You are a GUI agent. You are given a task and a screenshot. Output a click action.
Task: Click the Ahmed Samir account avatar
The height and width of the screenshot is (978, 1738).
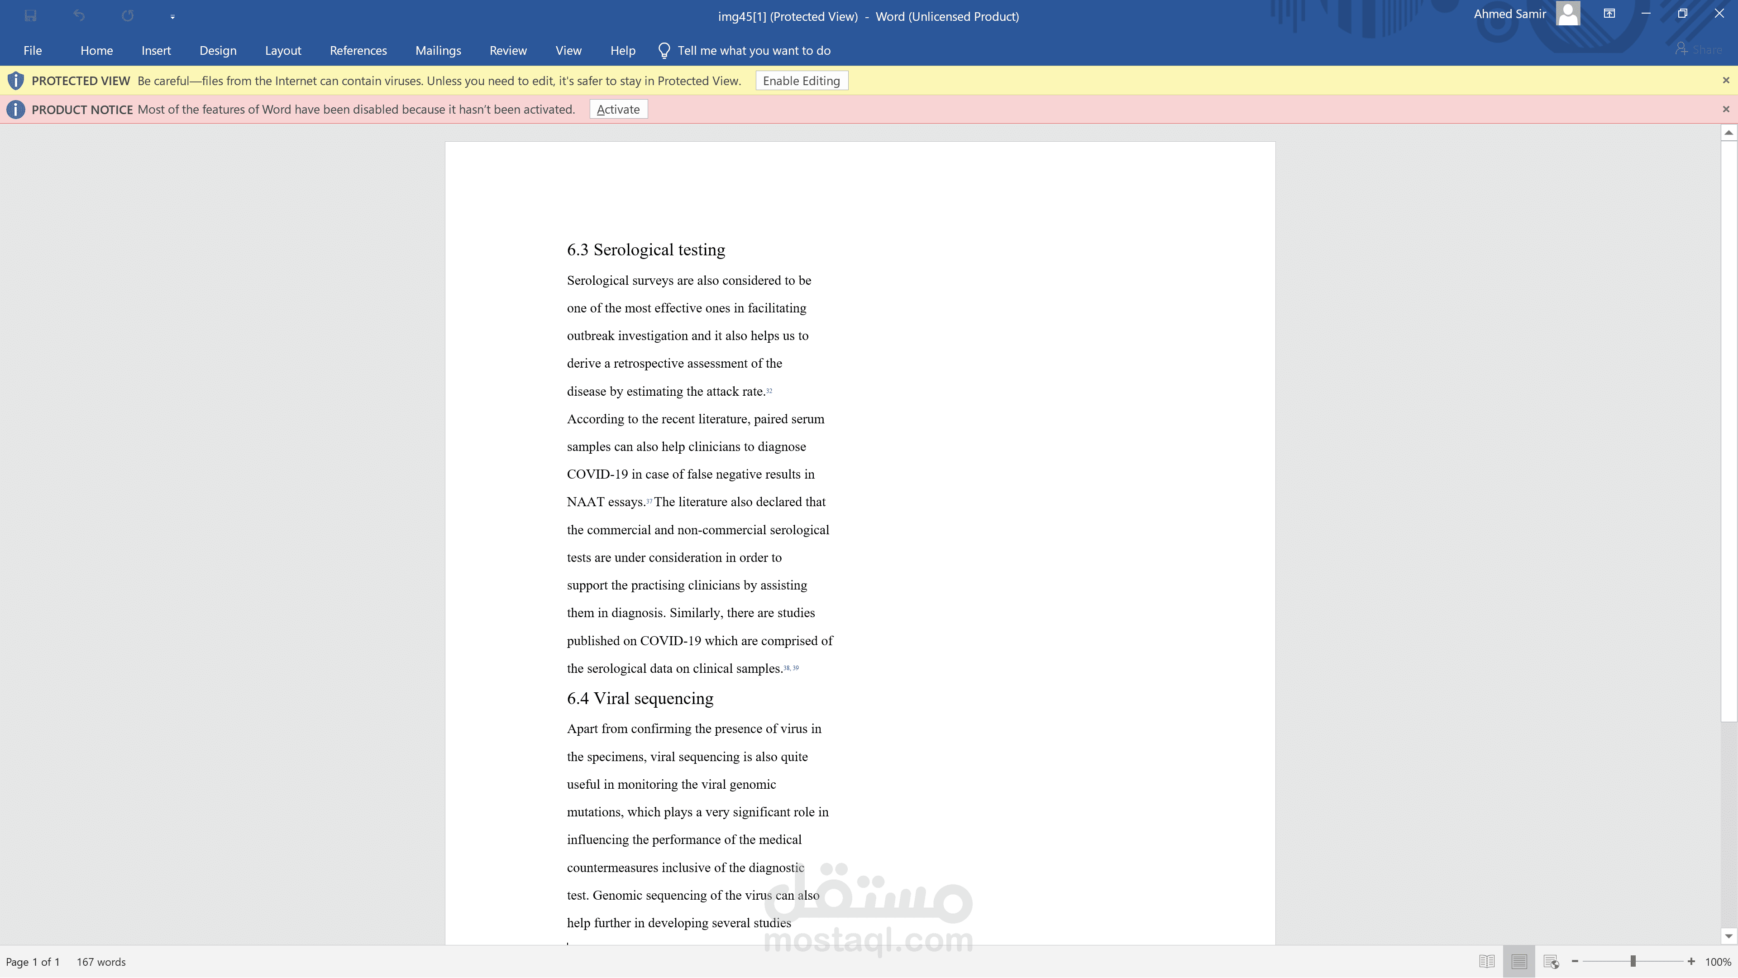click(1568, 14)
